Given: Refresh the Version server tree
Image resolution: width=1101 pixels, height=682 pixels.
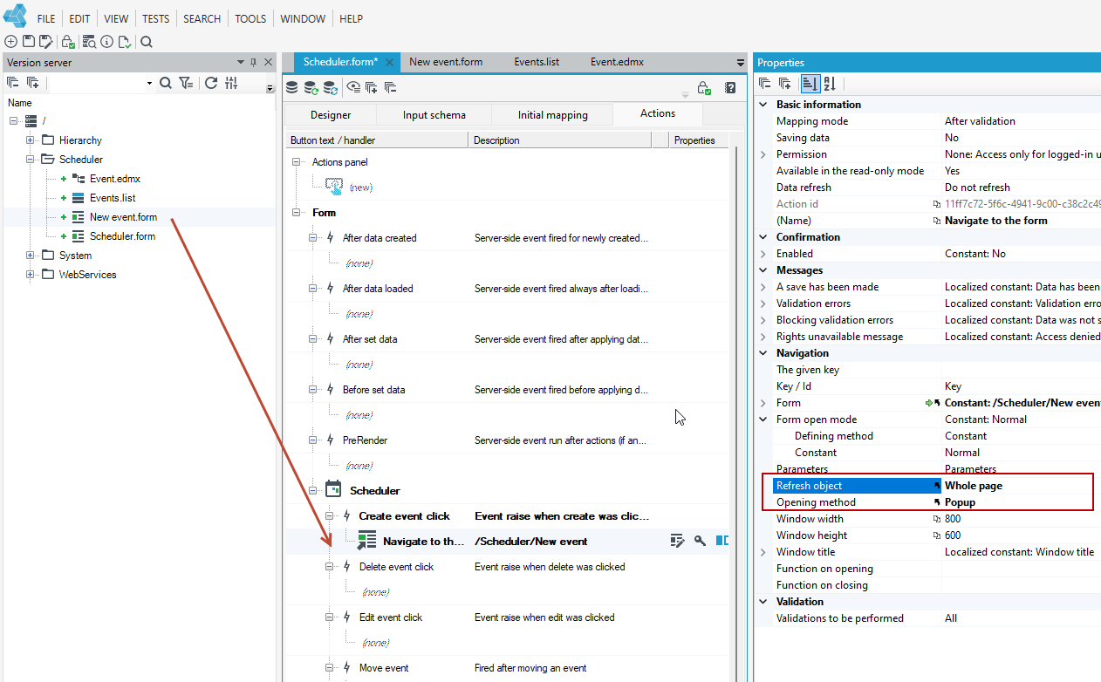Looking at the screenshot, I should pos(210,83).
